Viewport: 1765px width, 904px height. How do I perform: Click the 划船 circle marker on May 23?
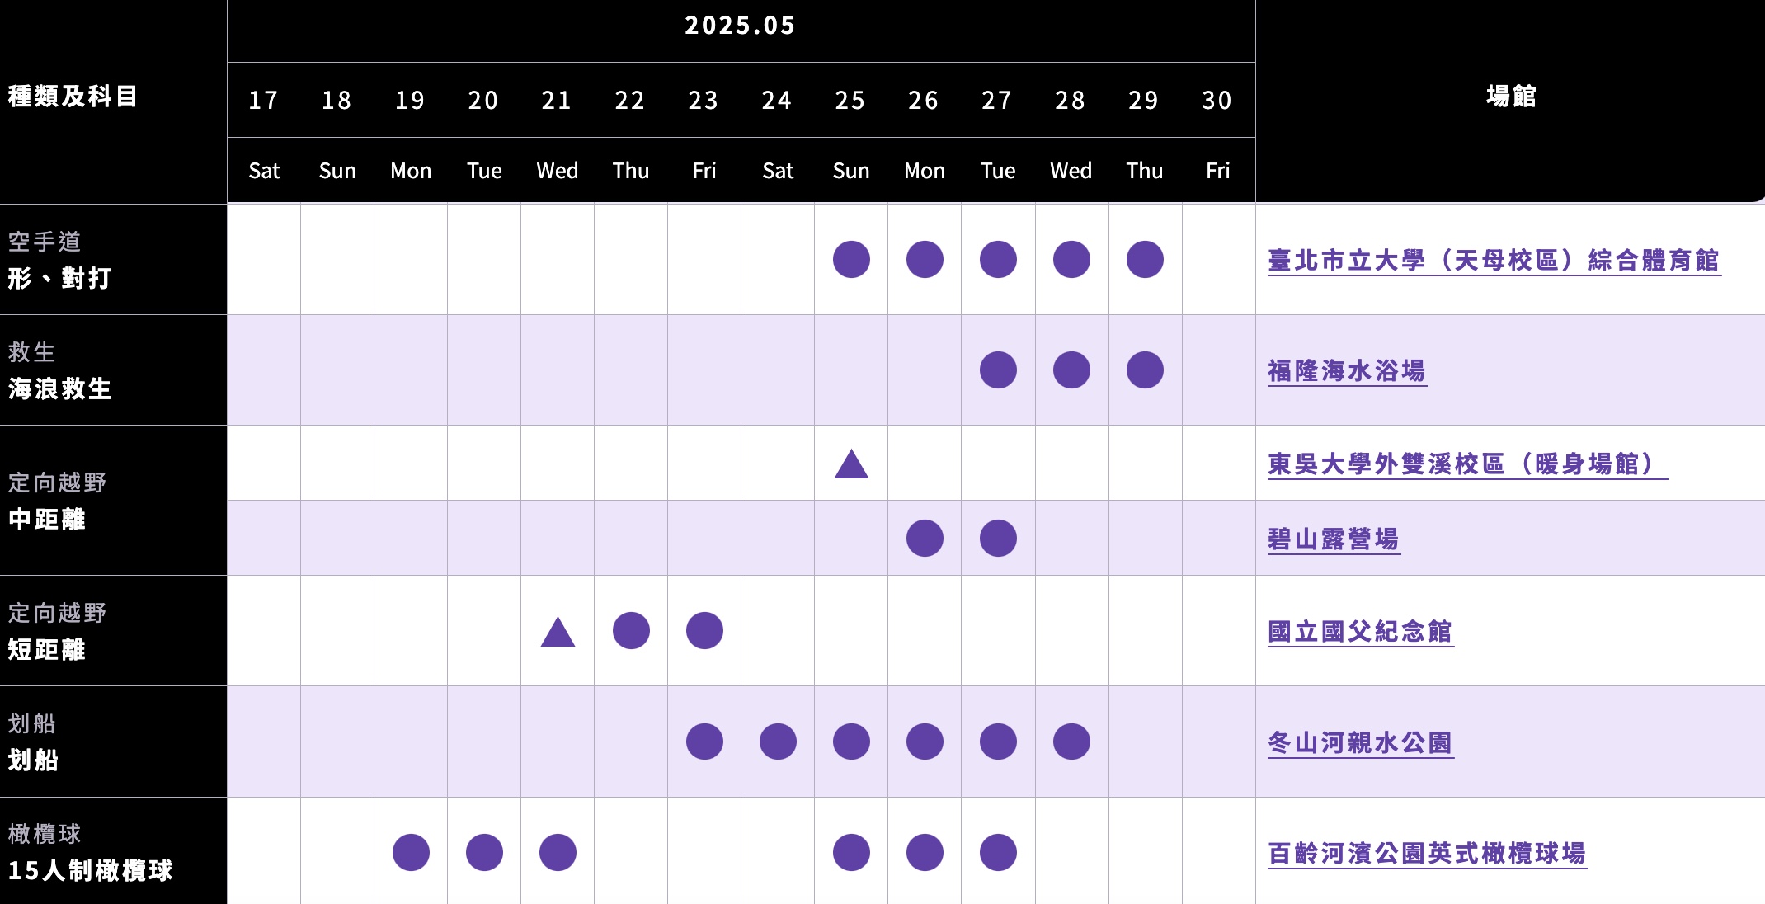704,742
